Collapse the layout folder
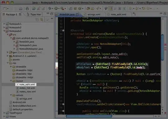Viewport: 168px width, 119px height. (x=11, y=81)
